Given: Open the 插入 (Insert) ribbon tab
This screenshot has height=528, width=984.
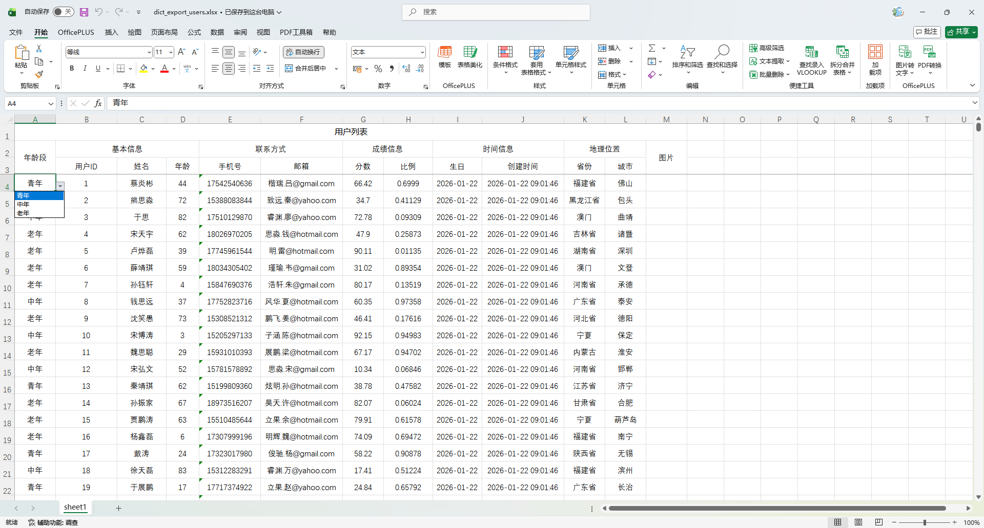Looking at the screenshot, I should [111, 32].
